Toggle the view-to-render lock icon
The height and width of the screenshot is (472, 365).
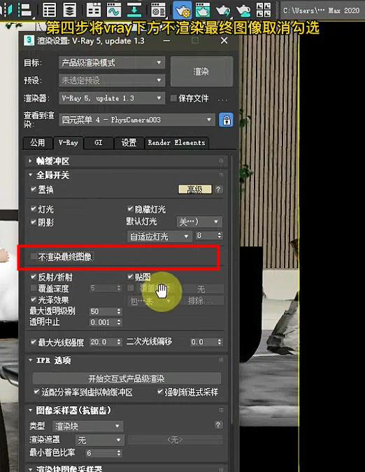(x=226, y=120)
